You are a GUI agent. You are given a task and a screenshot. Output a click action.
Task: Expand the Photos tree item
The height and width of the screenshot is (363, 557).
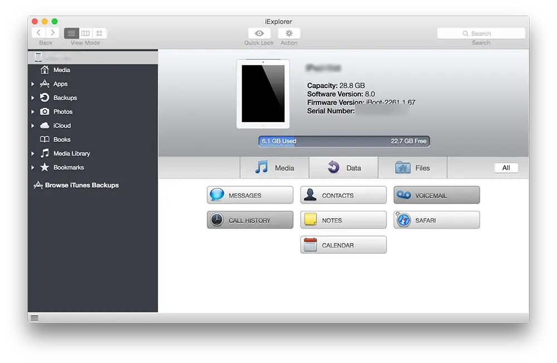tap(33, 112)
